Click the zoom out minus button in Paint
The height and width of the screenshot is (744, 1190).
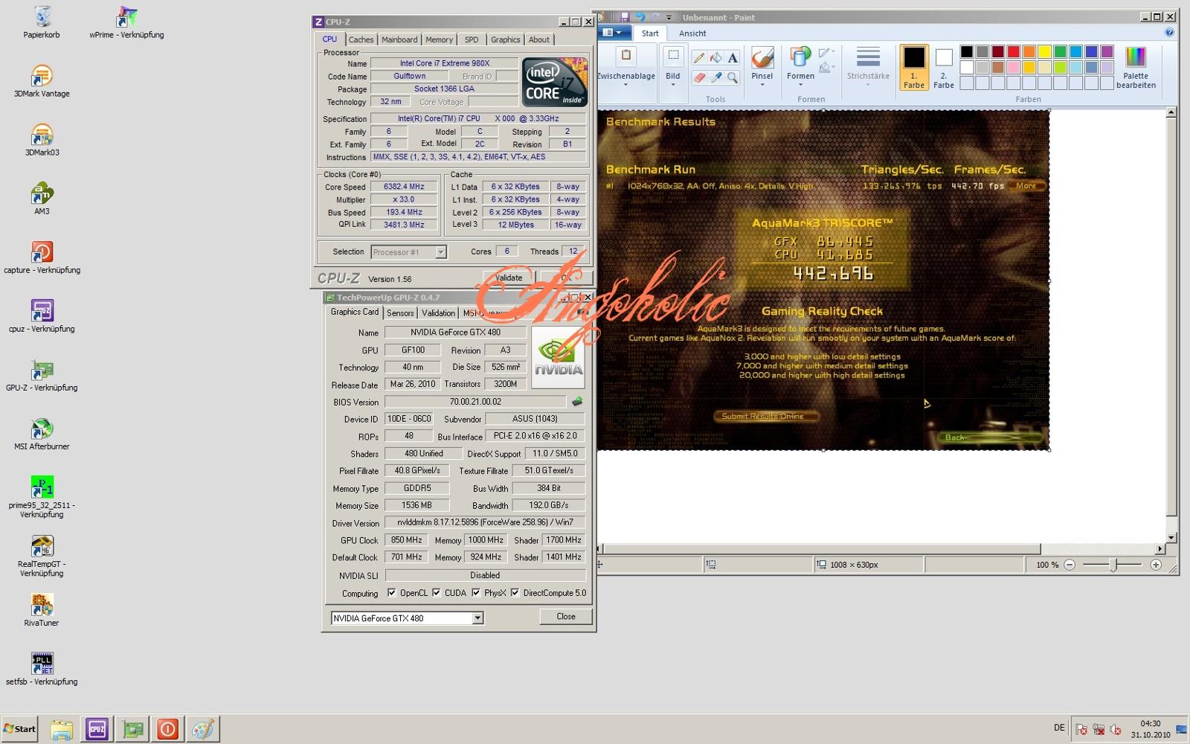point(1070,565)
